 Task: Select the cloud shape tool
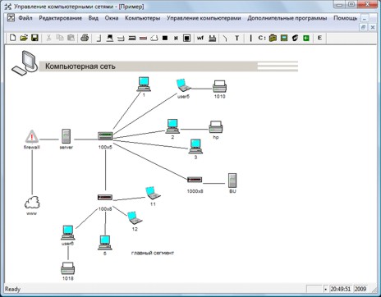pyautogui.click(x=154, y=38)
